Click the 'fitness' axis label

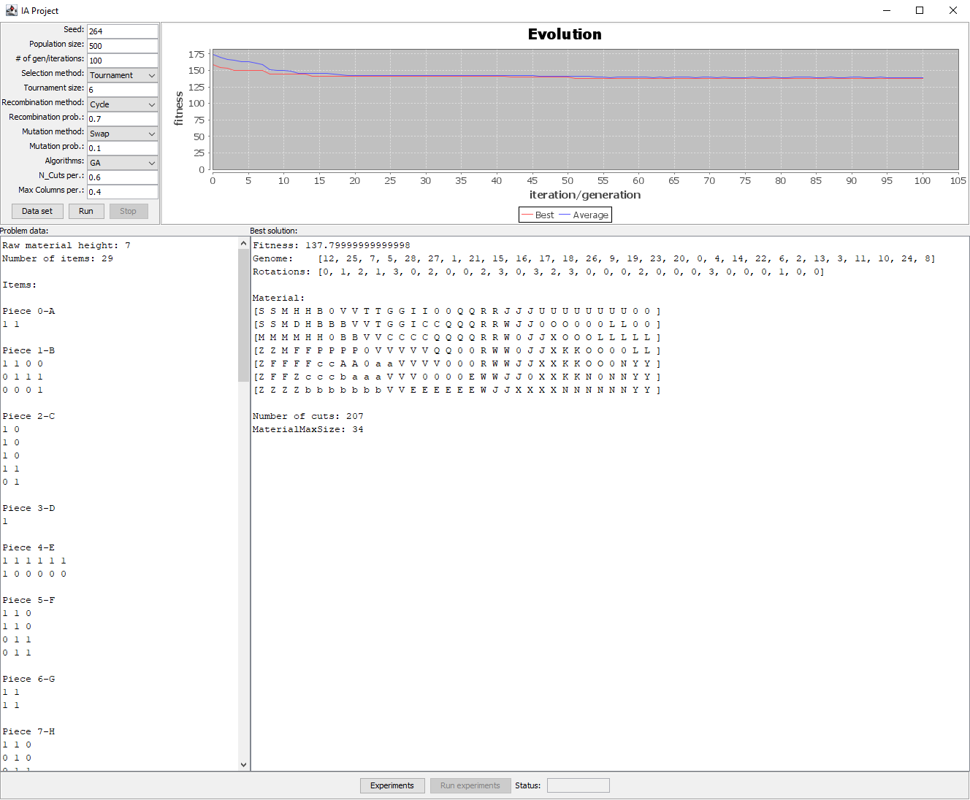[178, 109]
